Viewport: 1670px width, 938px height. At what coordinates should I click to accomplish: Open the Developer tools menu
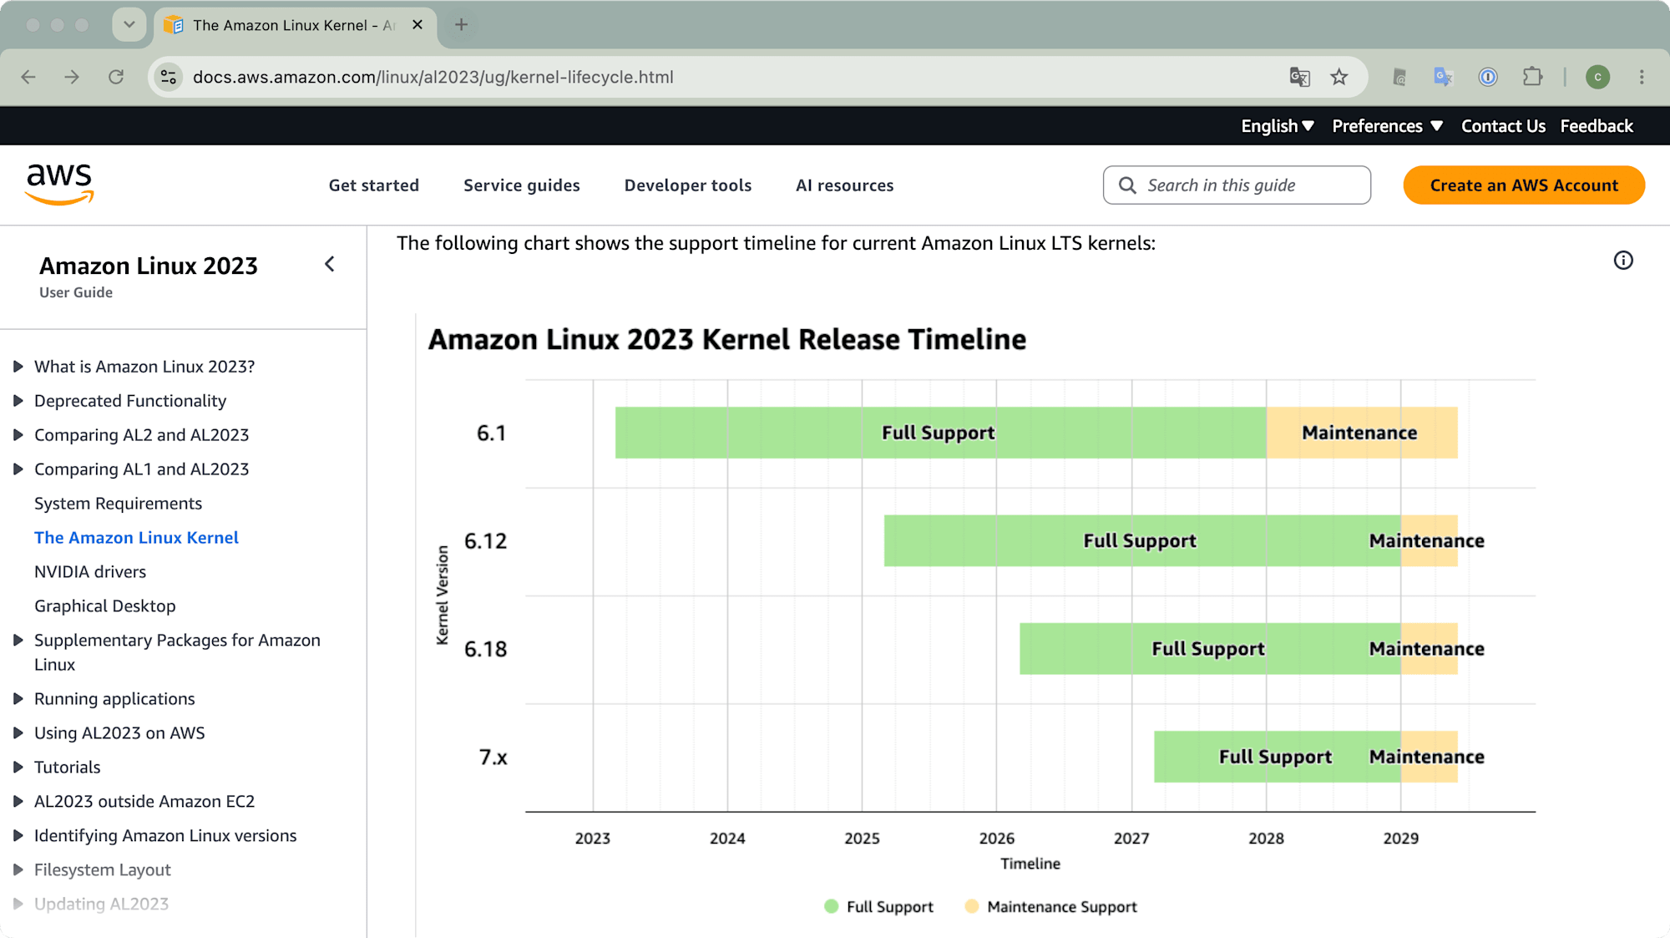688,185
